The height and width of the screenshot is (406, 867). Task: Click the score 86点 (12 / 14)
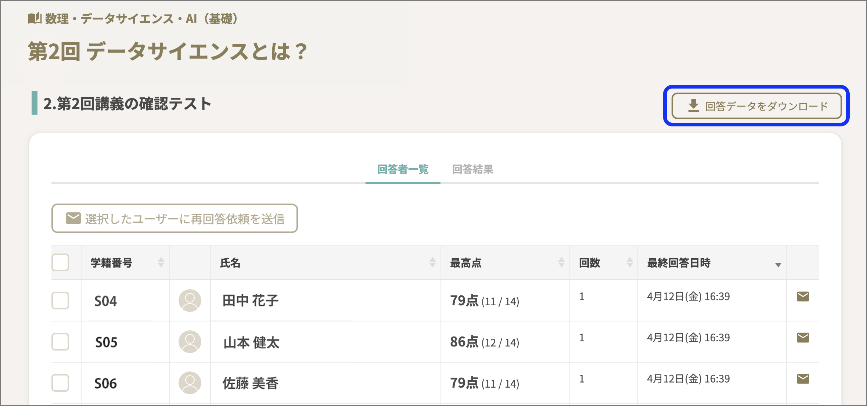pyautogui.click(x=485, y=342)
